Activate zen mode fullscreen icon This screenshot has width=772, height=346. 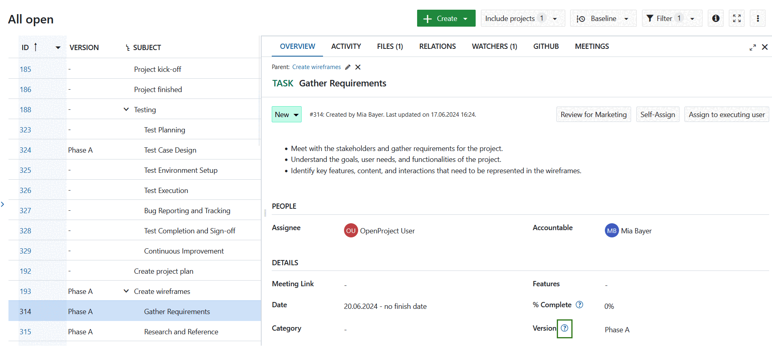(x=736, y=19)
